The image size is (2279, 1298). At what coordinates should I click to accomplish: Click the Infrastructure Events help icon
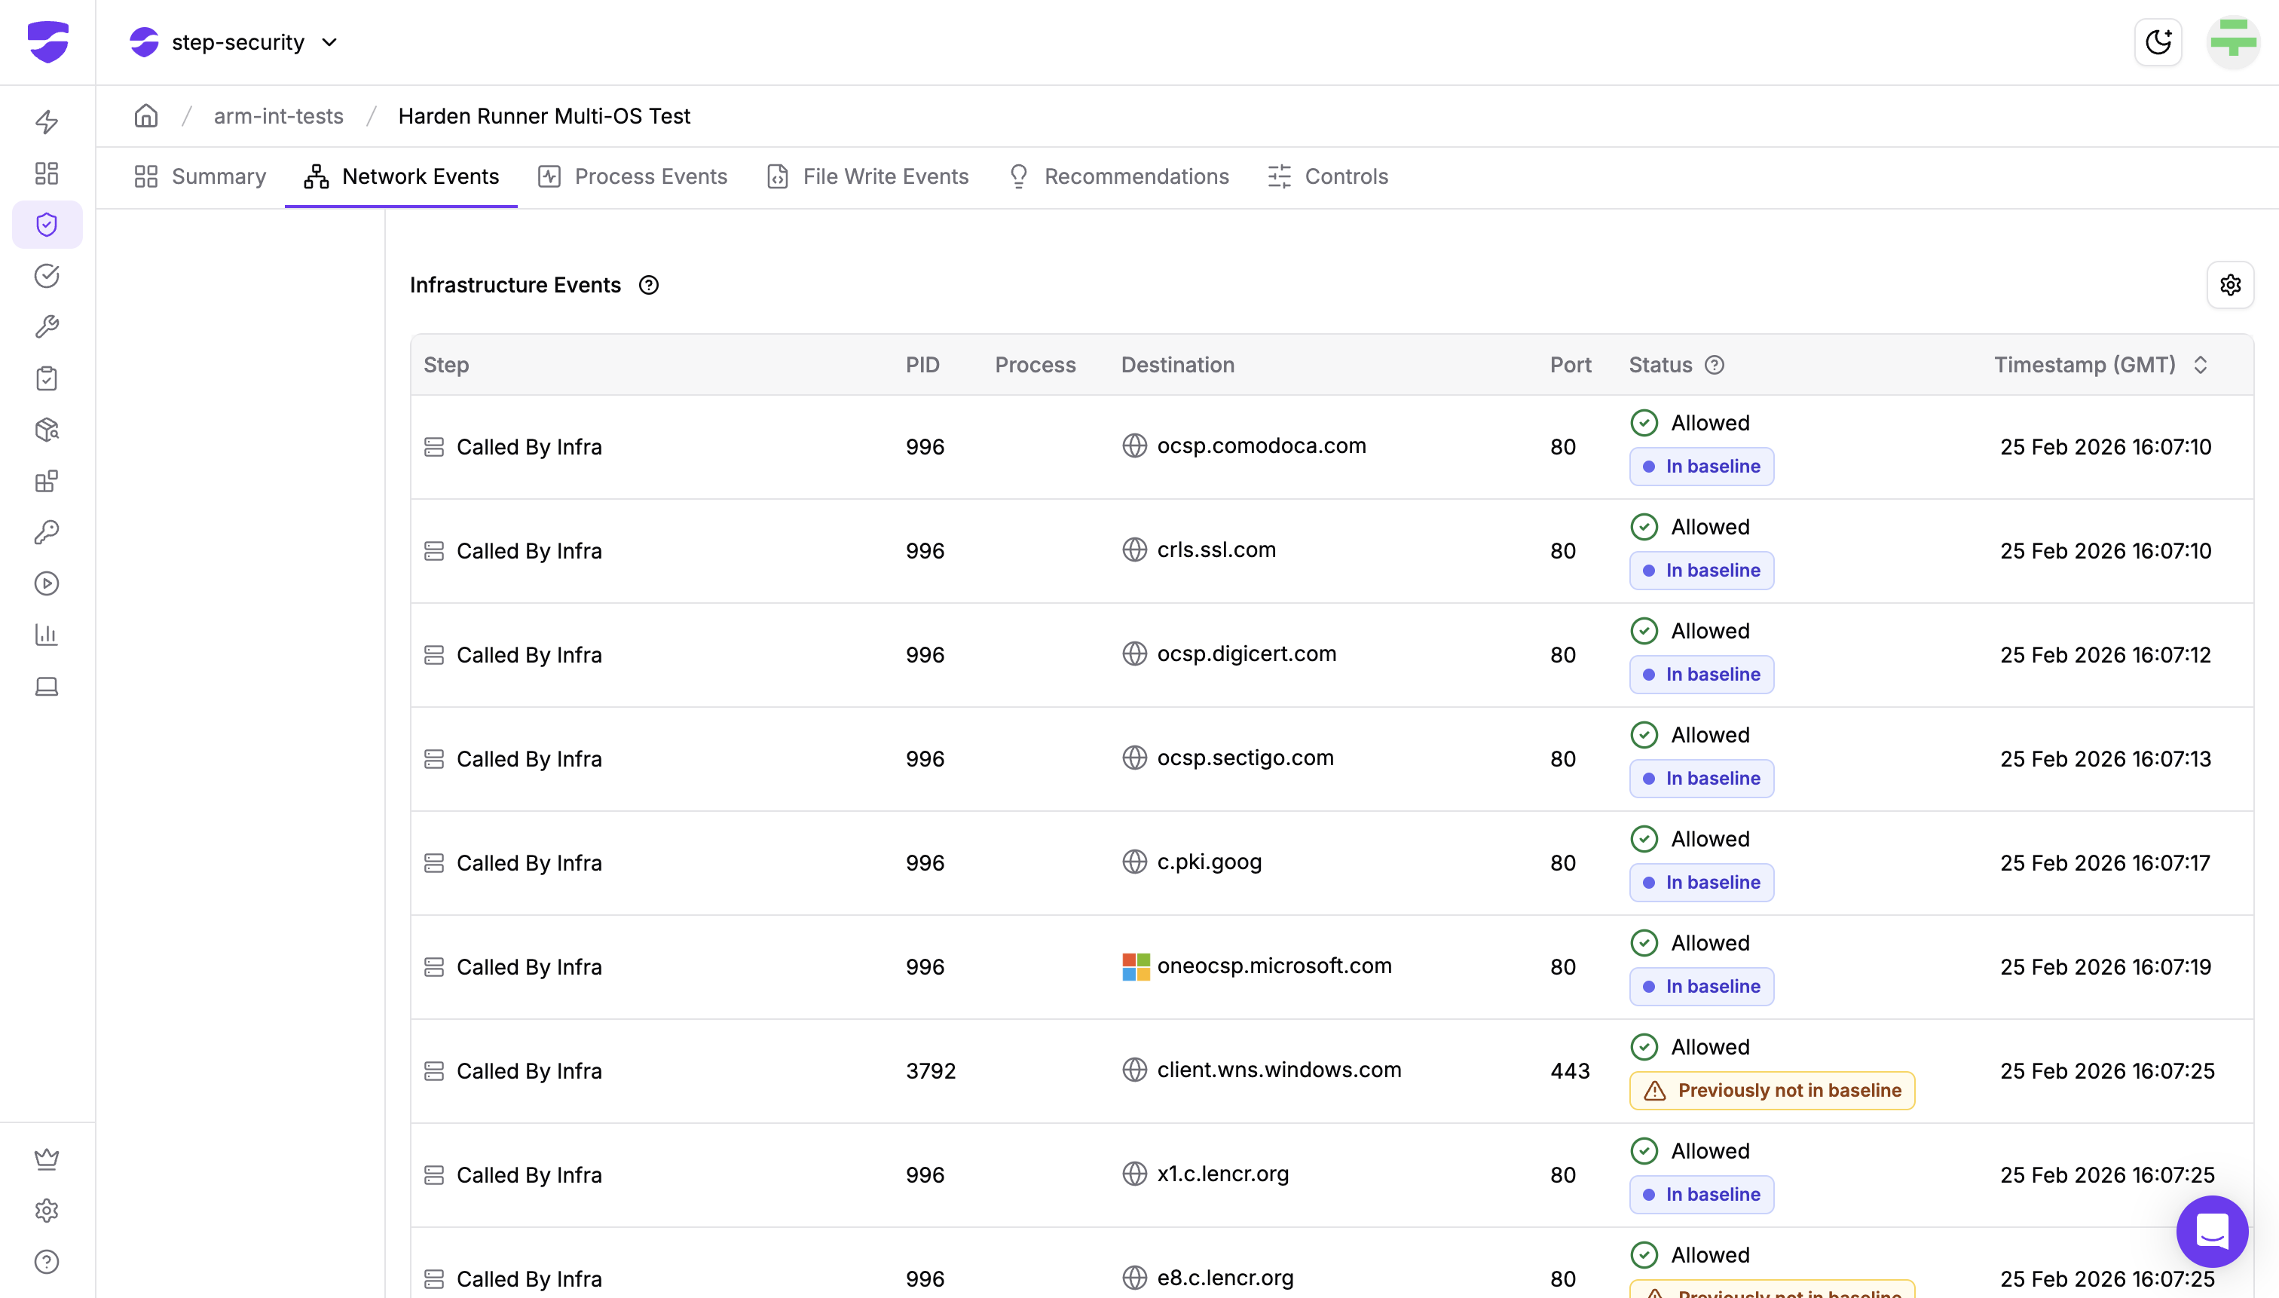[x=649, y=285]
